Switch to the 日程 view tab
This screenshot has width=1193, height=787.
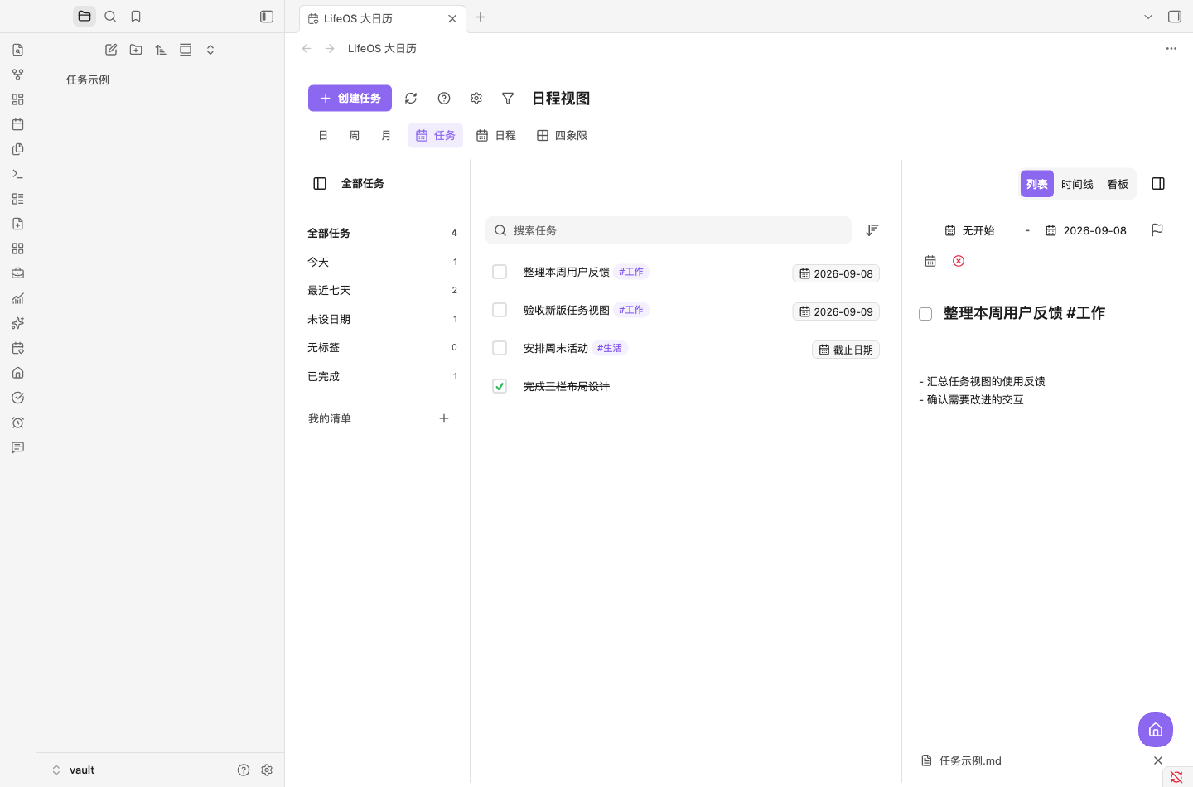pyautogui.click(x=496, y=135)
